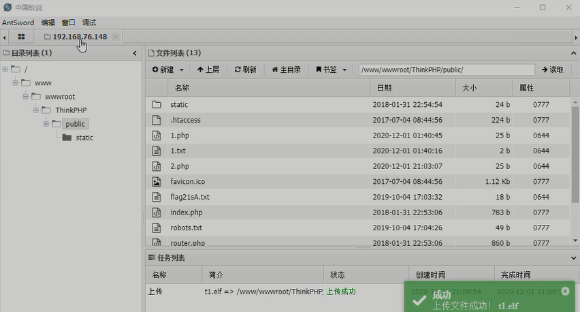The image size is (580, 312).
Task: Collapse the 任务列表 panel with the down chevron
Action: click(x=573, y=258)
